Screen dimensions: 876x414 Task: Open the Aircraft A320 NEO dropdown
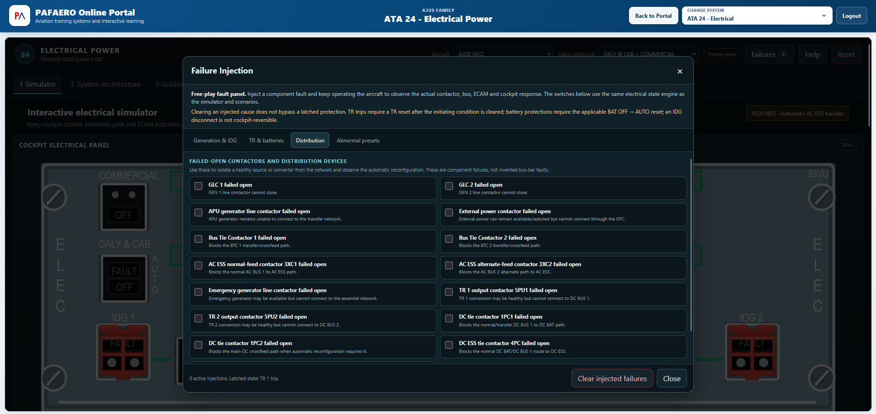point(503,54)
